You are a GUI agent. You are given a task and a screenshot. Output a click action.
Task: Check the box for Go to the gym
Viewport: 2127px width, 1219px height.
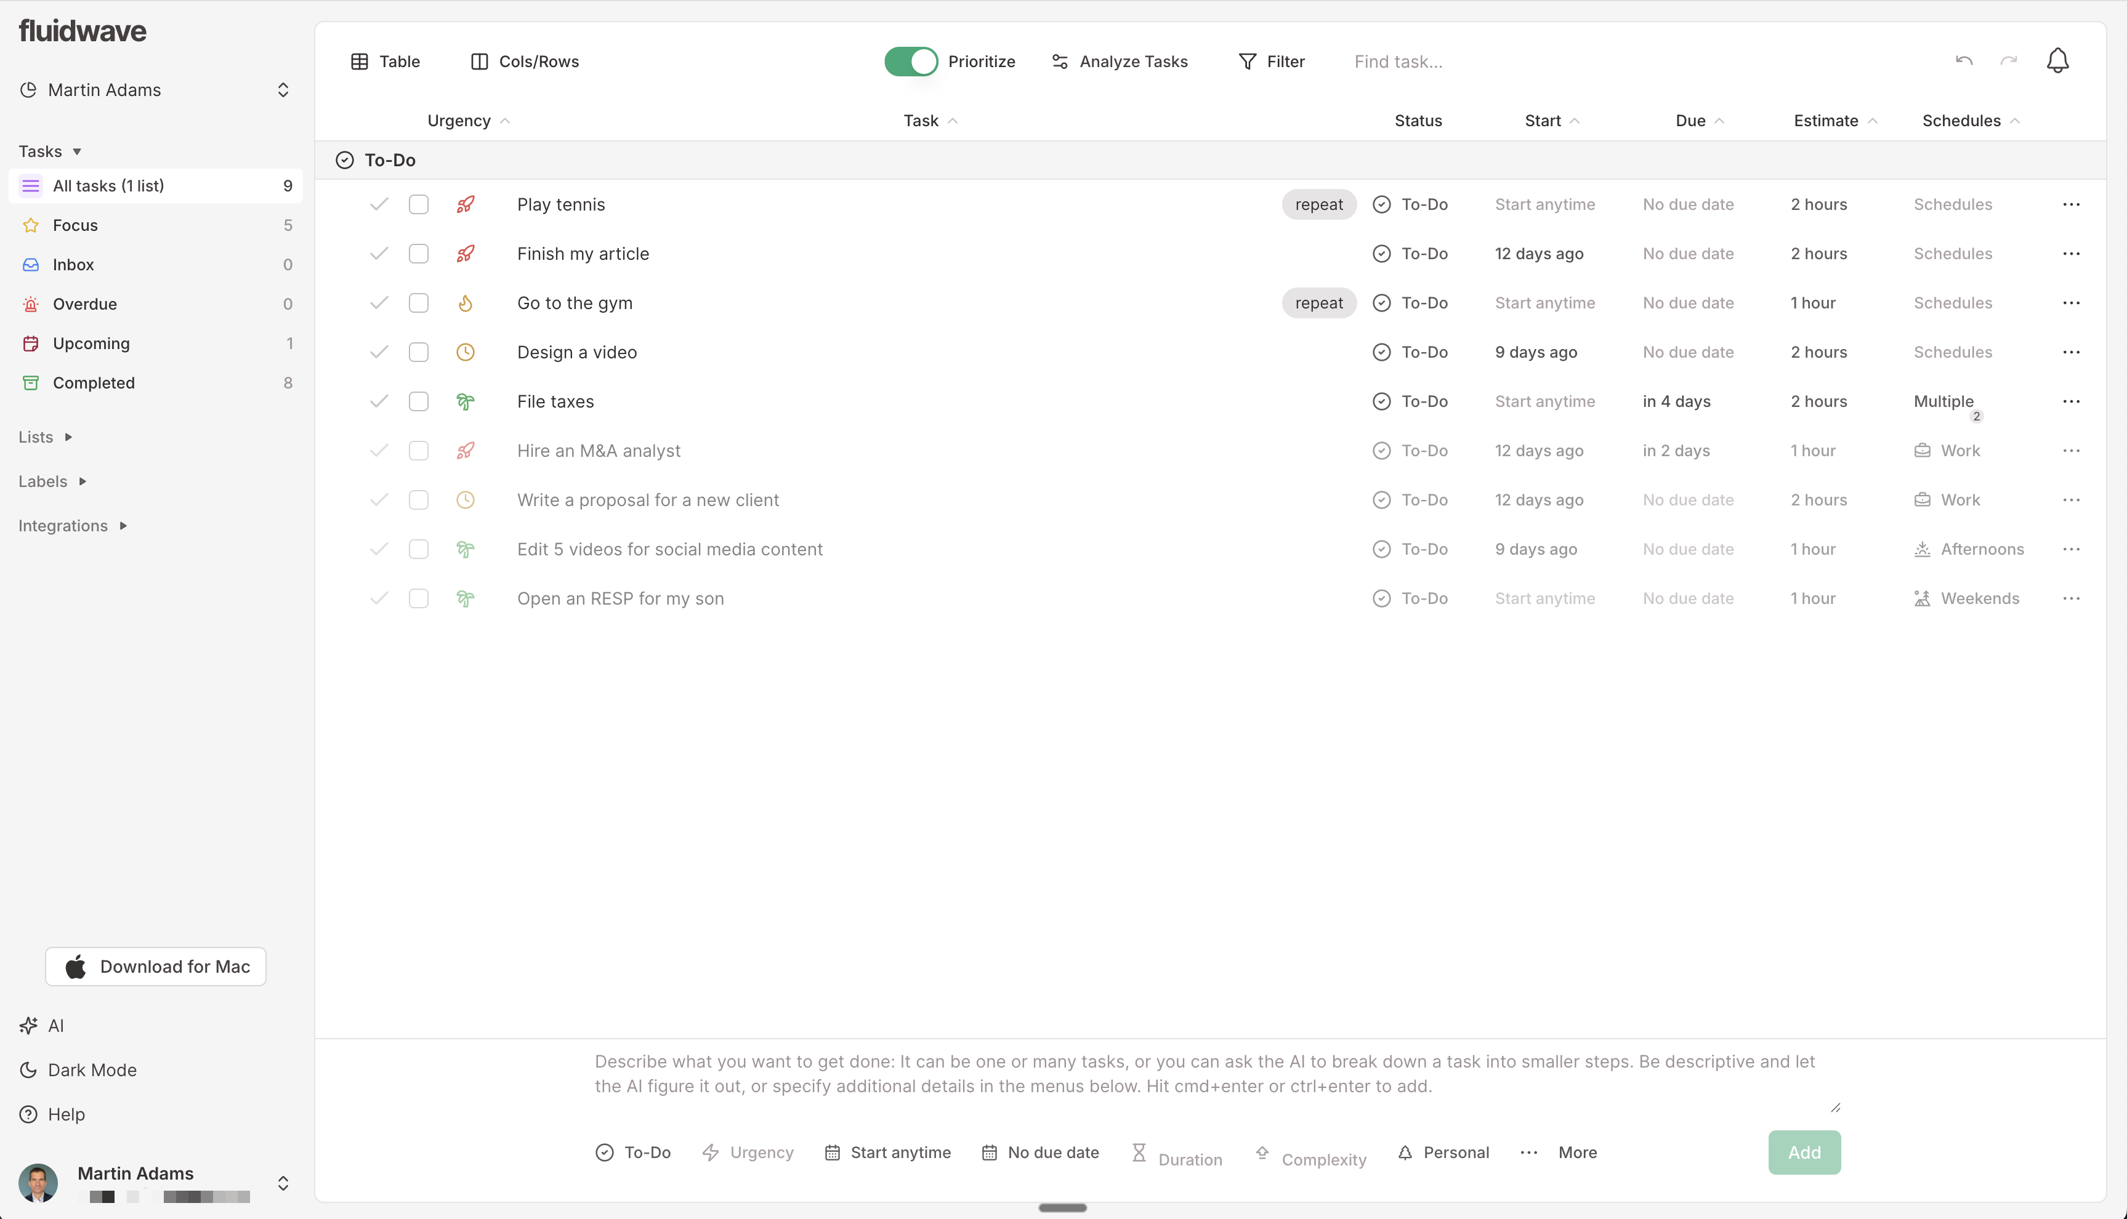tap(419, 303)
